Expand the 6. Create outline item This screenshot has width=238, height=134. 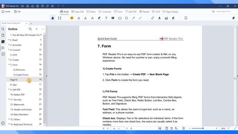(x=9, y=60)
